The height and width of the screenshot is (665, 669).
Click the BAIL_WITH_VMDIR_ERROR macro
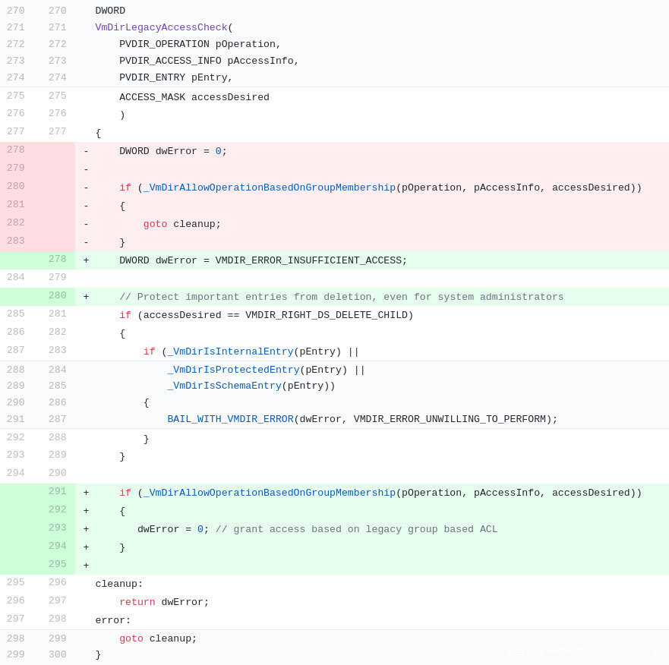click(230, 420)
